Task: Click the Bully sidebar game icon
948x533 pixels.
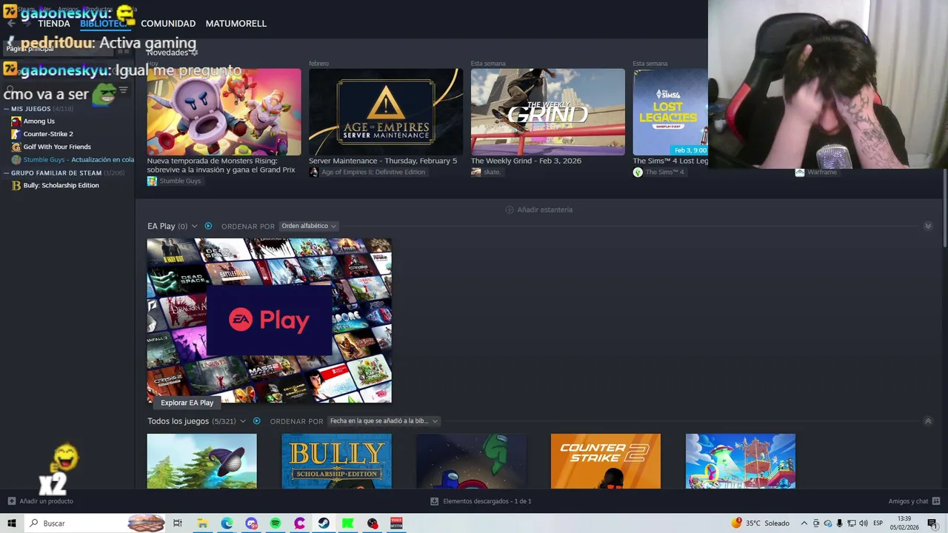Action: 16,185
